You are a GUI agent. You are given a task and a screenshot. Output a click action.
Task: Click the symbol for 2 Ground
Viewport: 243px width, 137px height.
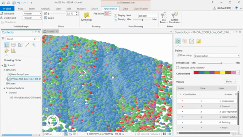pos(182,107)
